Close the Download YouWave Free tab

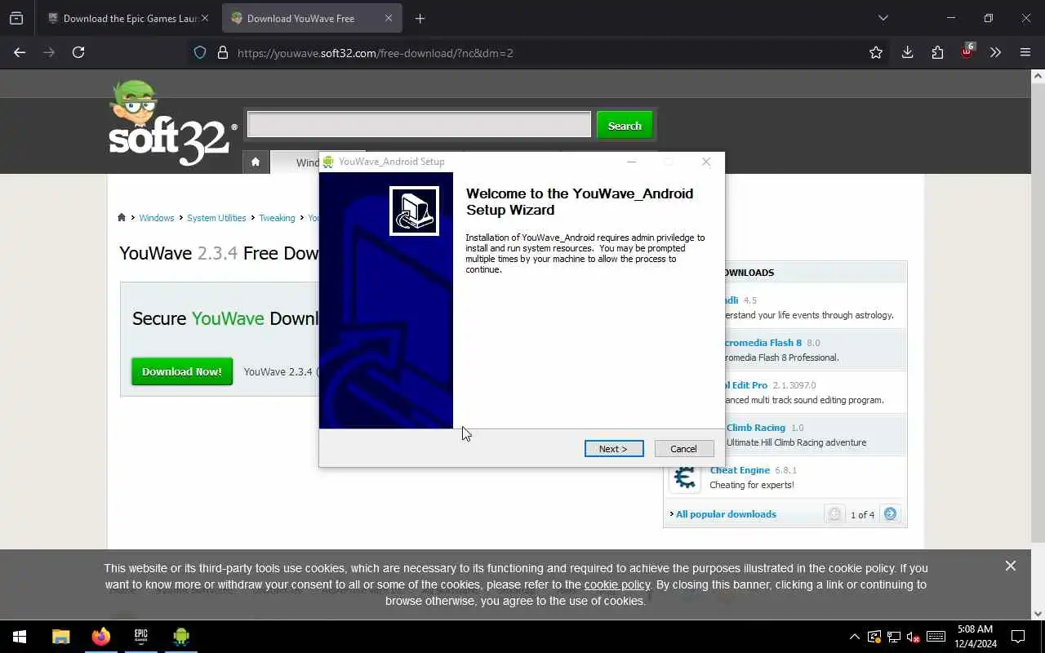(x=389, y=18)
